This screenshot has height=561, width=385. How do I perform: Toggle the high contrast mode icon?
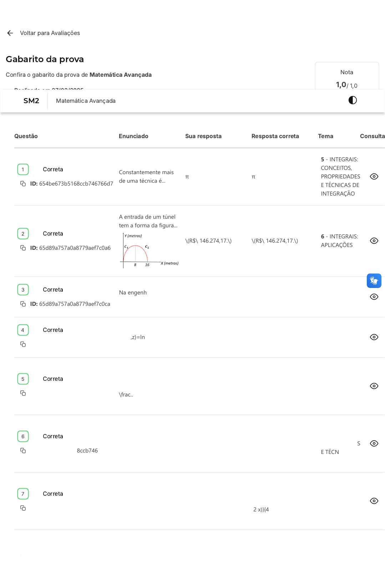(x=353, y=100)
